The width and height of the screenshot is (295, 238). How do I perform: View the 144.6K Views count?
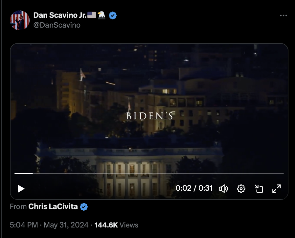(116, 225)
